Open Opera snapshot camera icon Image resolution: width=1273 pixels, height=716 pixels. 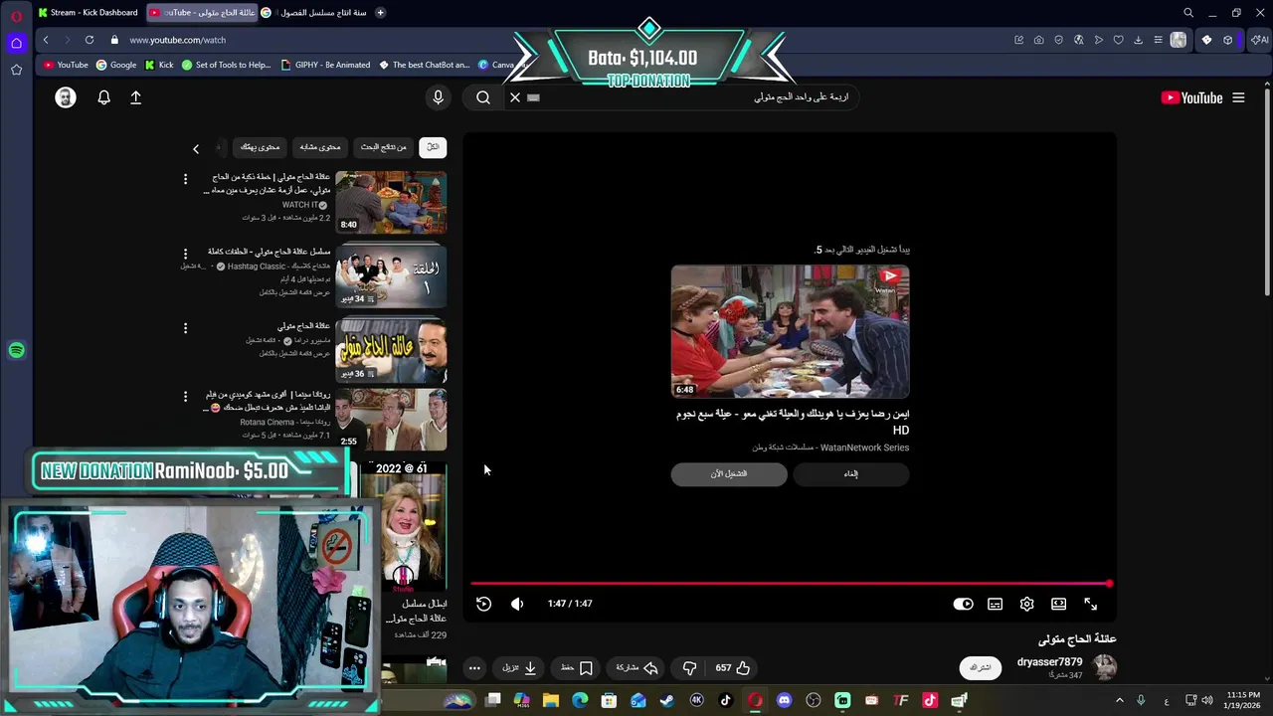click(x=1038, y=40)
